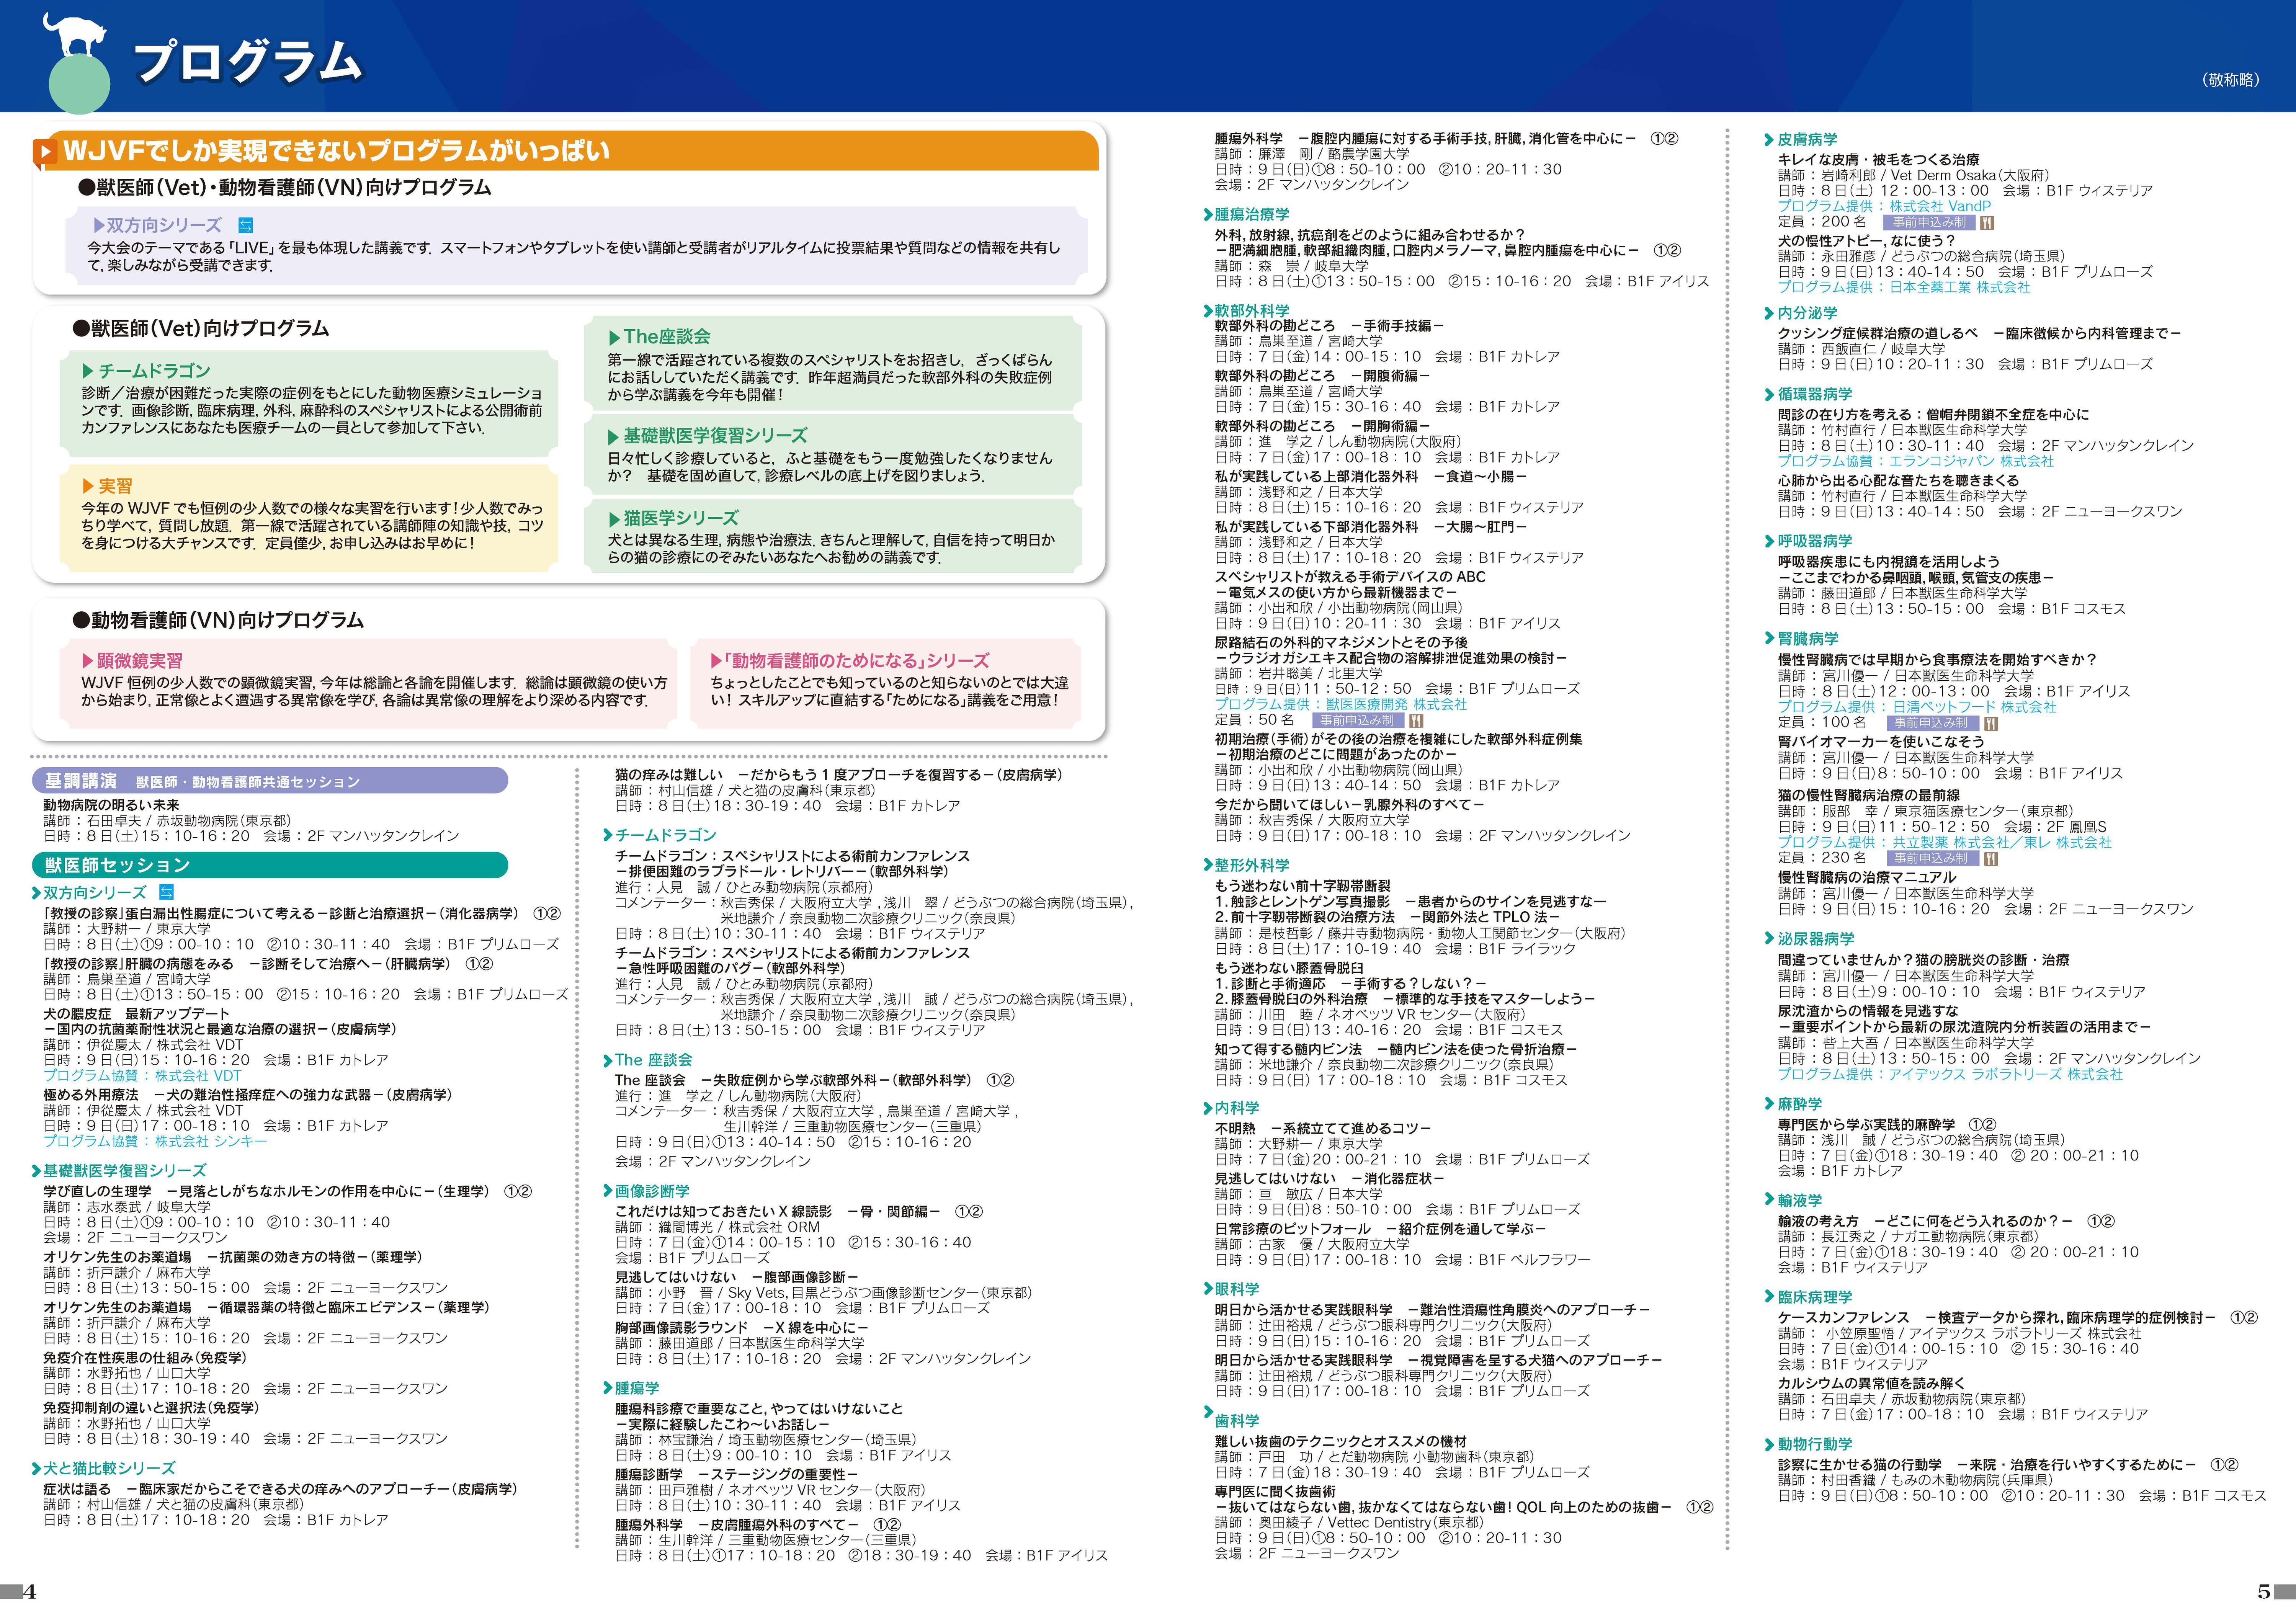Open プログラム提供：共立製薬 株式会社／東レ 株式会社 link

click(1944, 843)
